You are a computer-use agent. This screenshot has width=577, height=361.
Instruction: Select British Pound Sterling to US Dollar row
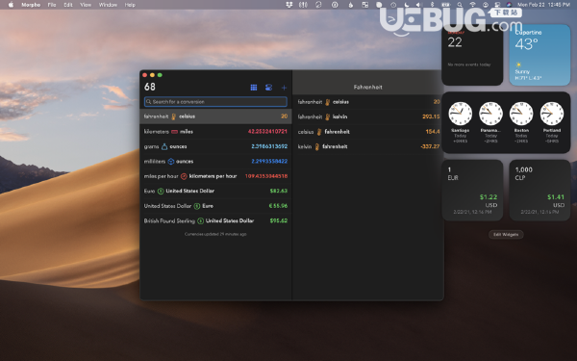pyautogui.click(x=215, y=220)
